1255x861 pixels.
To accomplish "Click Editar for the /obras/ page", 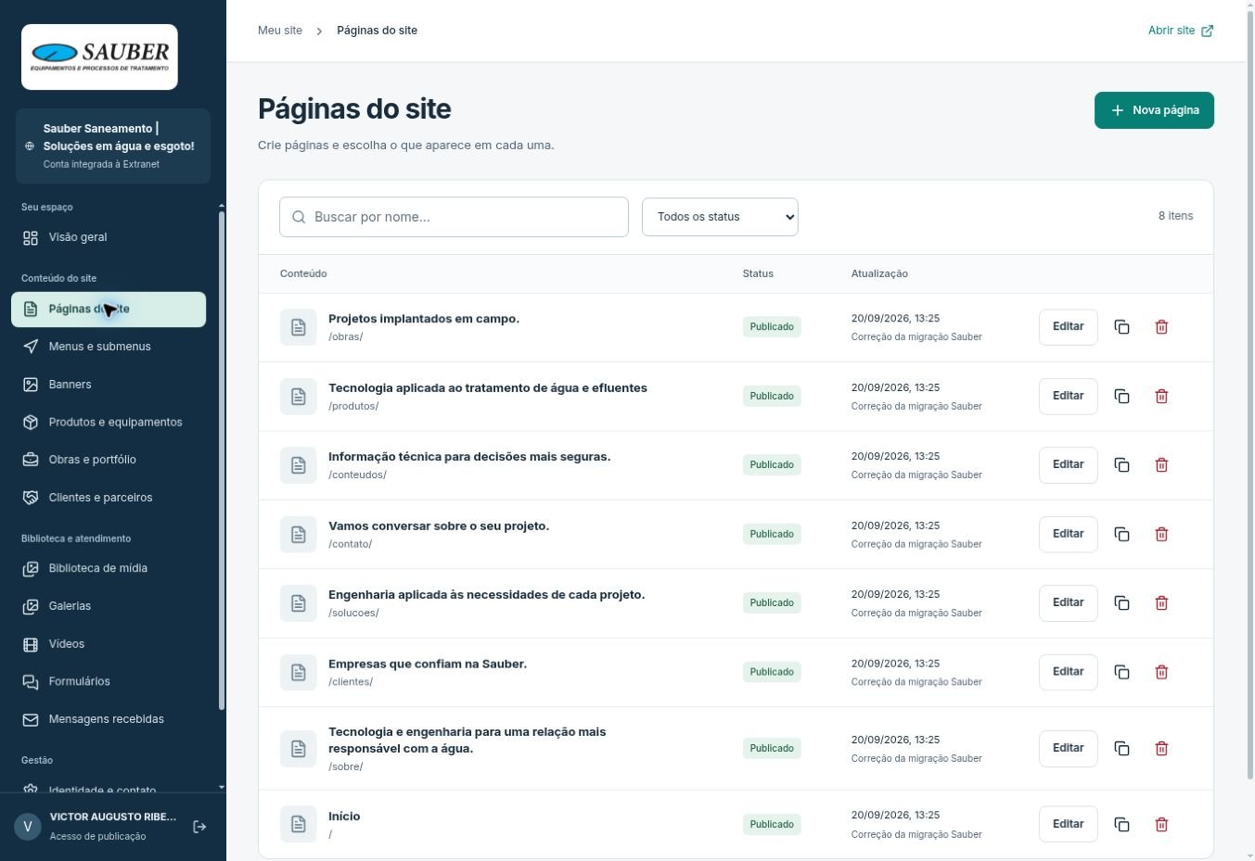I will (x=1068, y=327).
